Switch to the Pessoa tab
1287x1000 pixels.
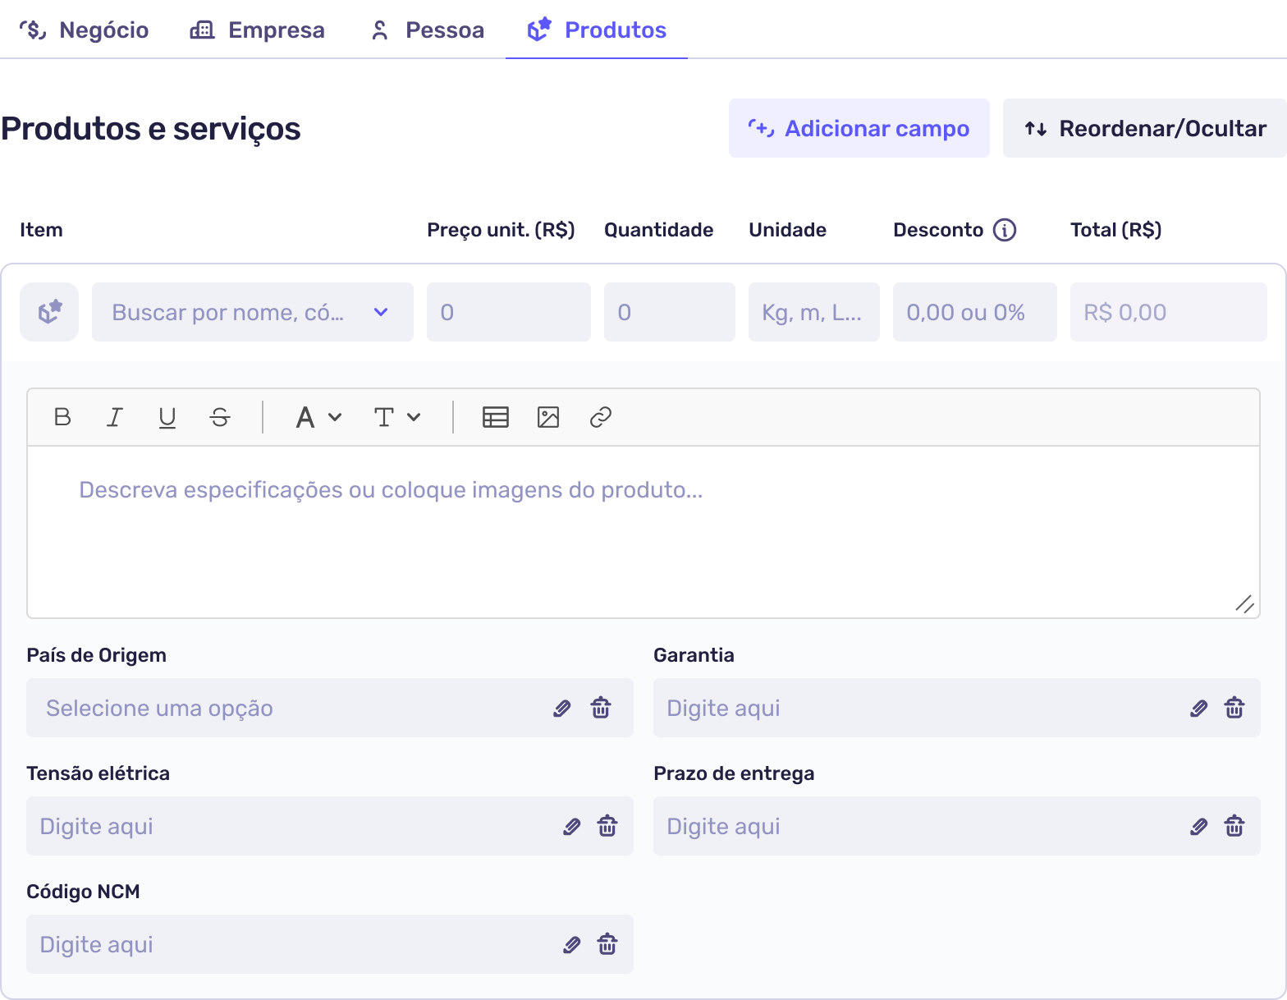pyautogui.click(x=428, y=30)
